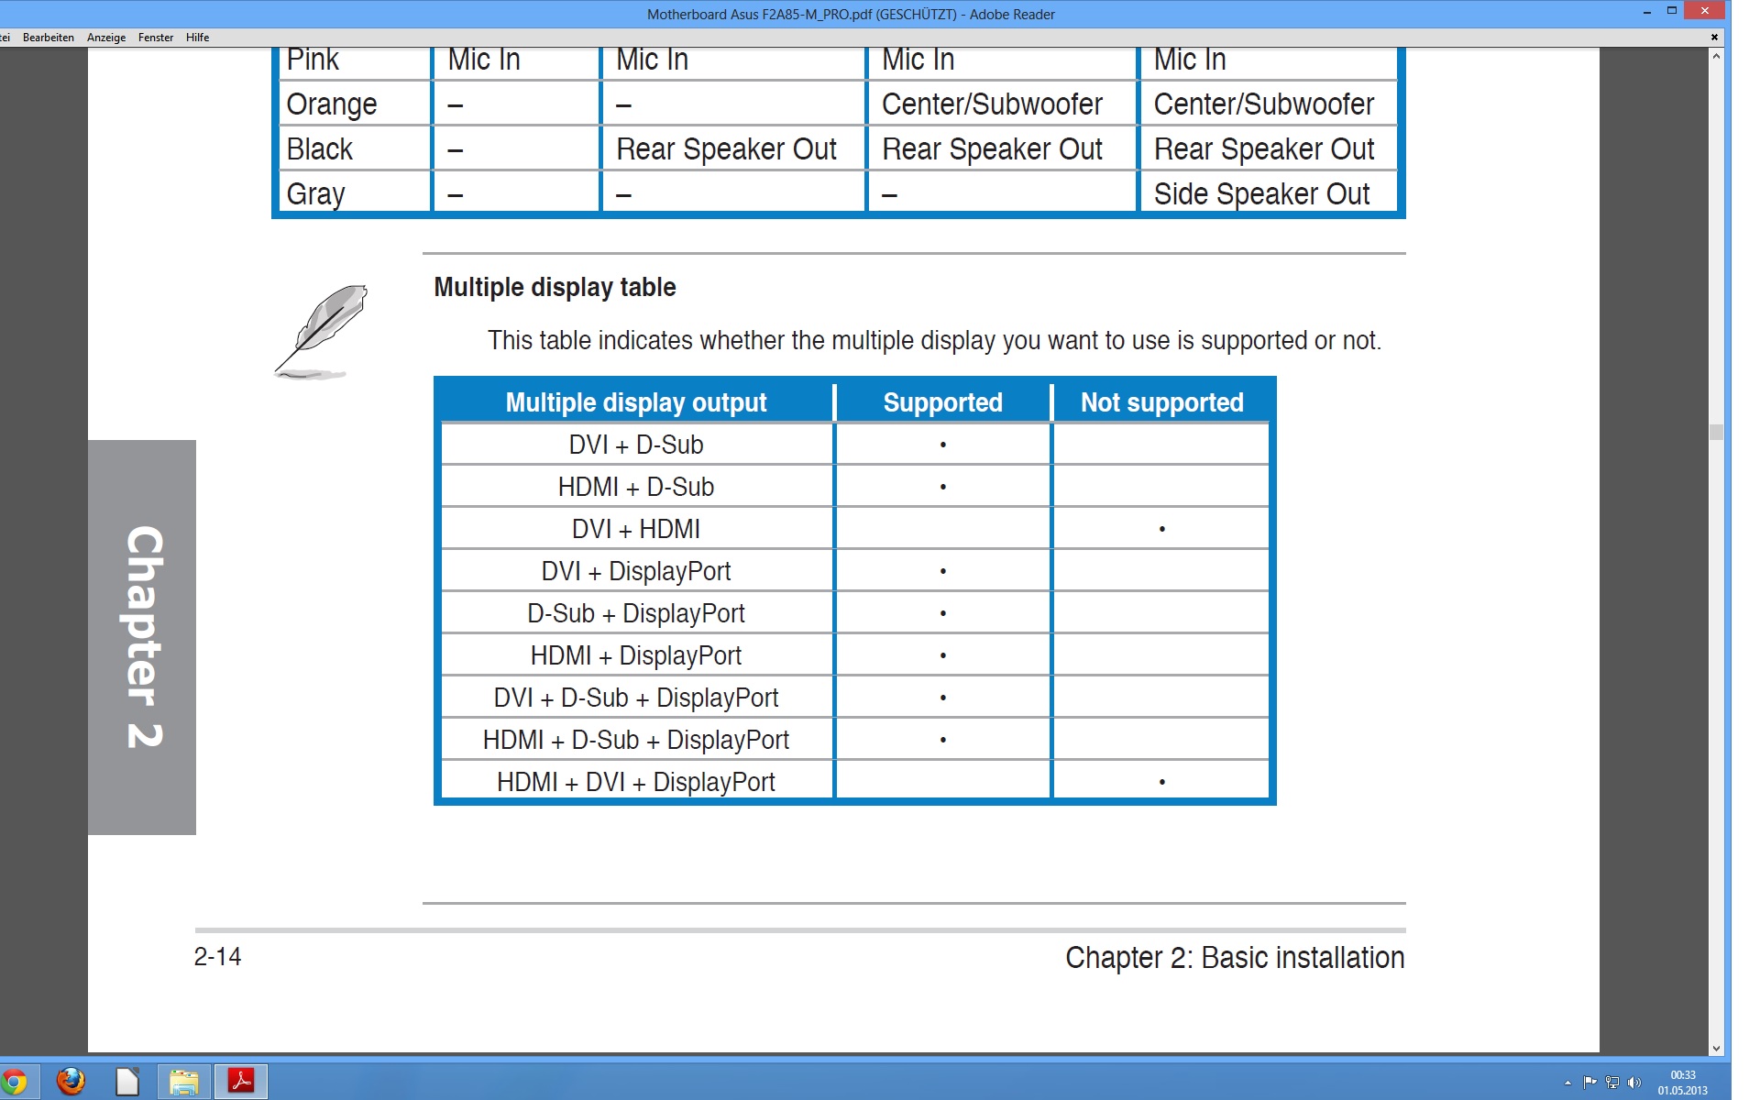Open File Explorer from taskbar
Viewport: 1760px width, 1100px height.
pyautogui.click(x=184, y=1082)
